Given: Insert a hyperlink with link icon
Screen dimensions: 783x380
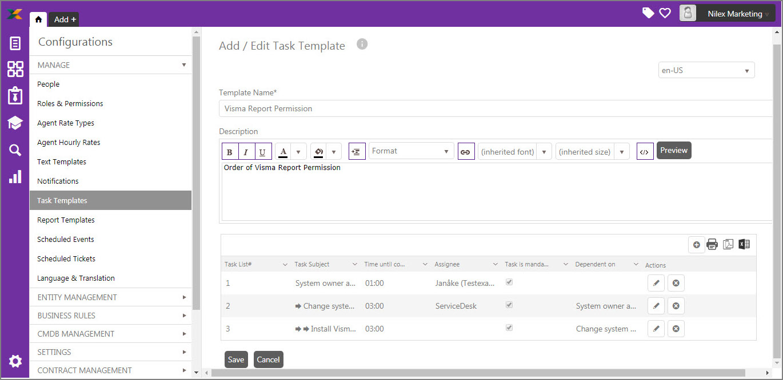Looking at the screenshot, I should click(x=466, y=151).
